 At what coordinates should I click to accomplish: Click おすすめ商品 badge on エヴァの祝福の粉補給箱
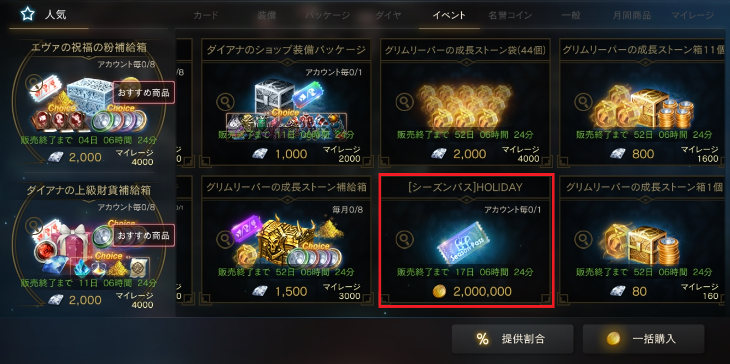tap(143, 92)
